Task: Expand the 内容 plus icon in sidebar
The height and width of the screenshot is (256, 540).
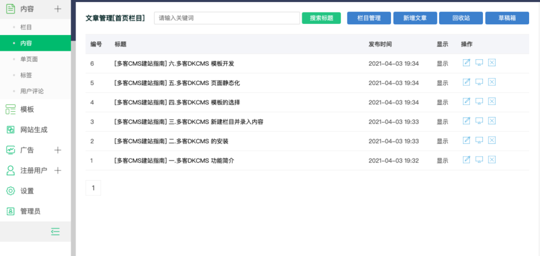Action: 58,9
